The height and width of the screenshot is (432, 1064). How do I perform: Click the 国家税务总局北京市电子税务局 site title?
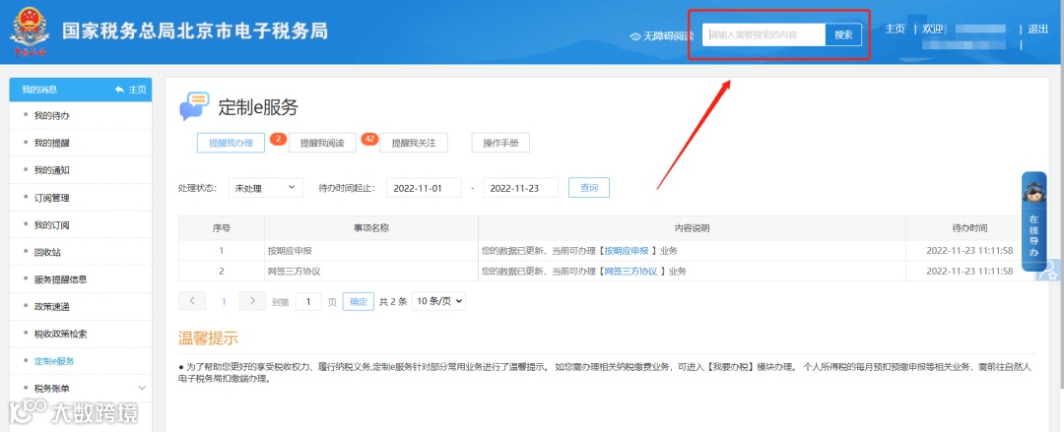point(195,31)
